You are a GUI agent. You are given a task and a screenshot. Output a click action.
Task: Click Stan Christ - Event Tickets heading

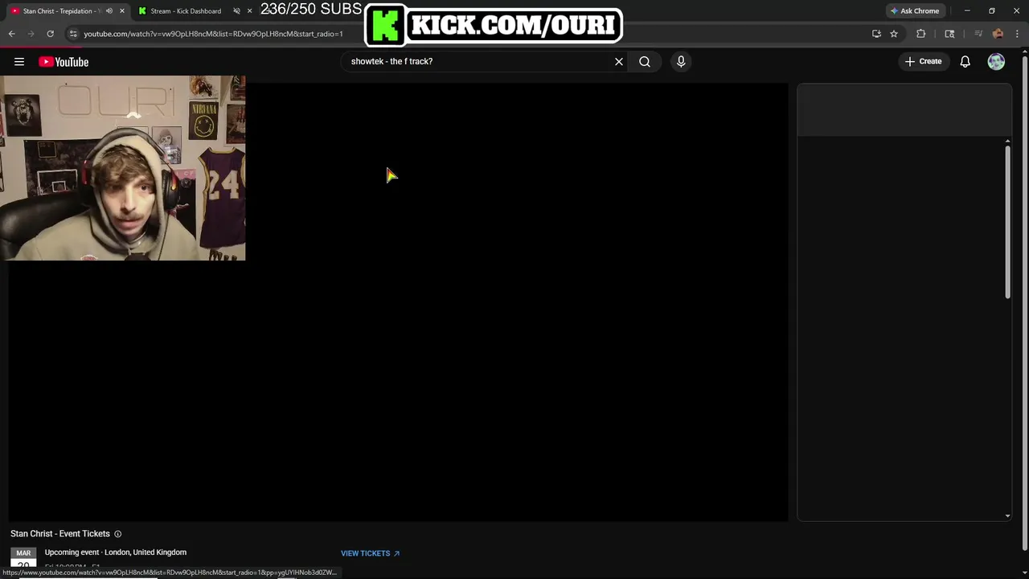coord(60,534)
